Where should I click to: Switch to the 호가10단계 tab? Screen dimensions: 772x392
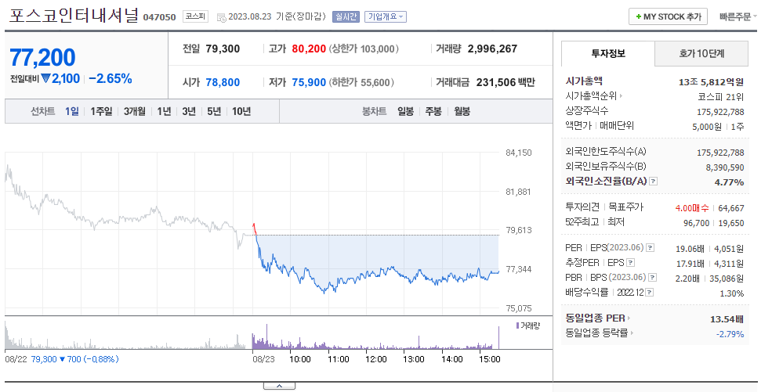pyautogui.click(x=701, y=53)
